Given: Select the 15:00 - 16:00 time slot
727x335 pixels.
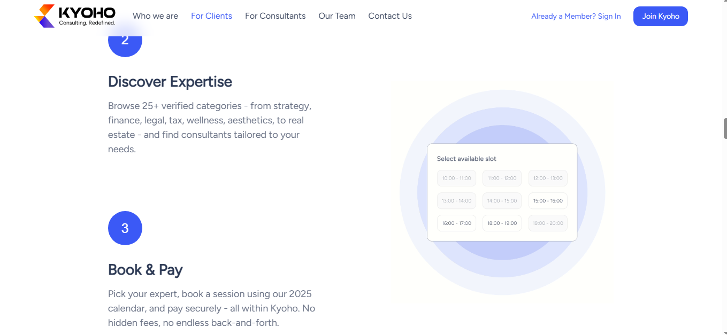Looking at the screenshot, I should point(548,201).
